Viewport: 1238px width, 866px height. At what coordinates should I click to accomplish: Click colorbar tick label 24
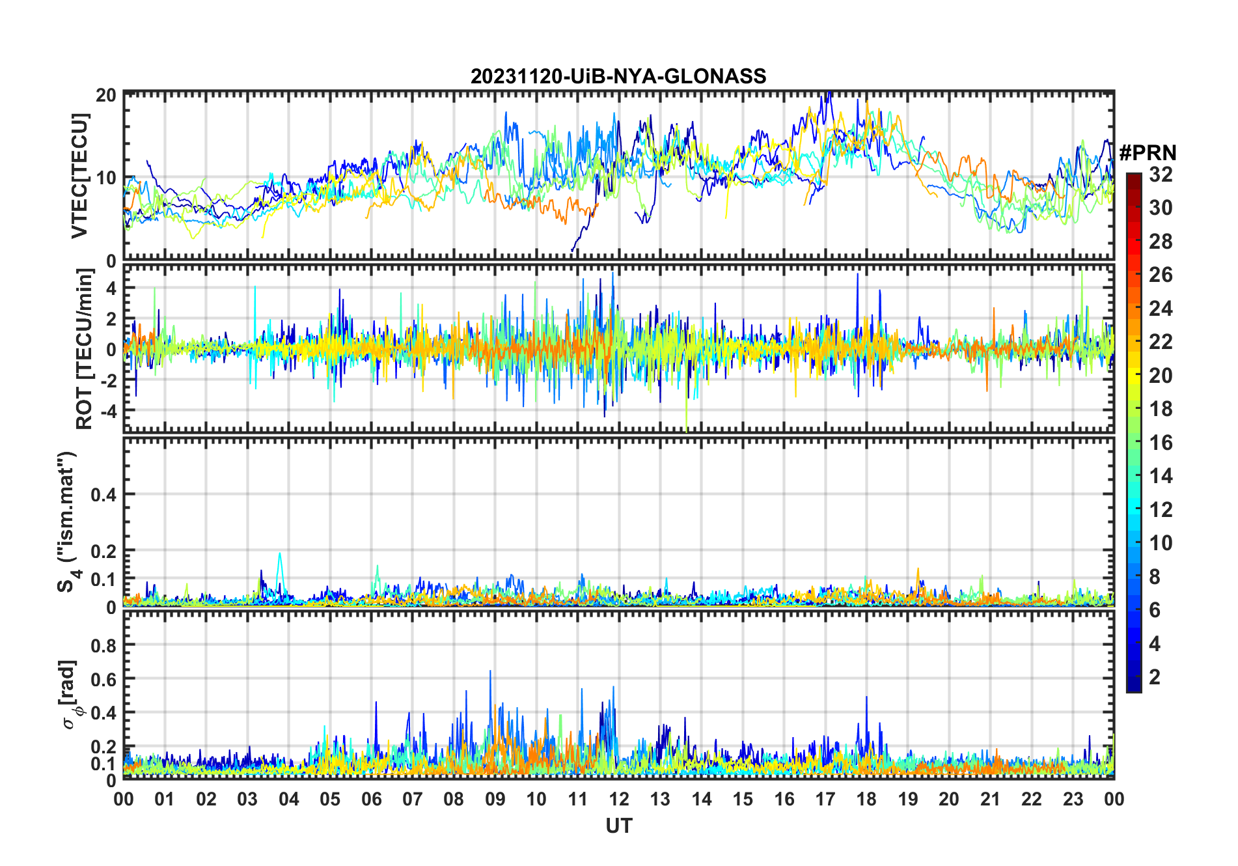pyautogui.click(x=1161, y=309)
